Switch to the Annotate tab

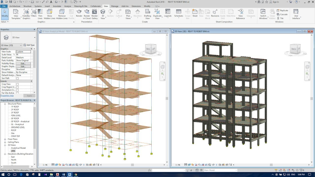pos(57,6)
